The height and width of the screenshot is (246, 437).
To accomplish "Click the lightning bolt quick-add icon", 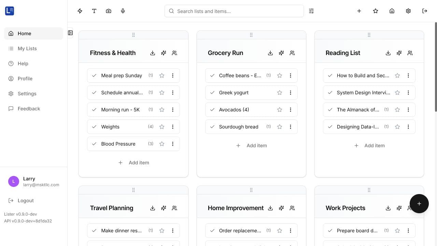I will tap(80, 11).
